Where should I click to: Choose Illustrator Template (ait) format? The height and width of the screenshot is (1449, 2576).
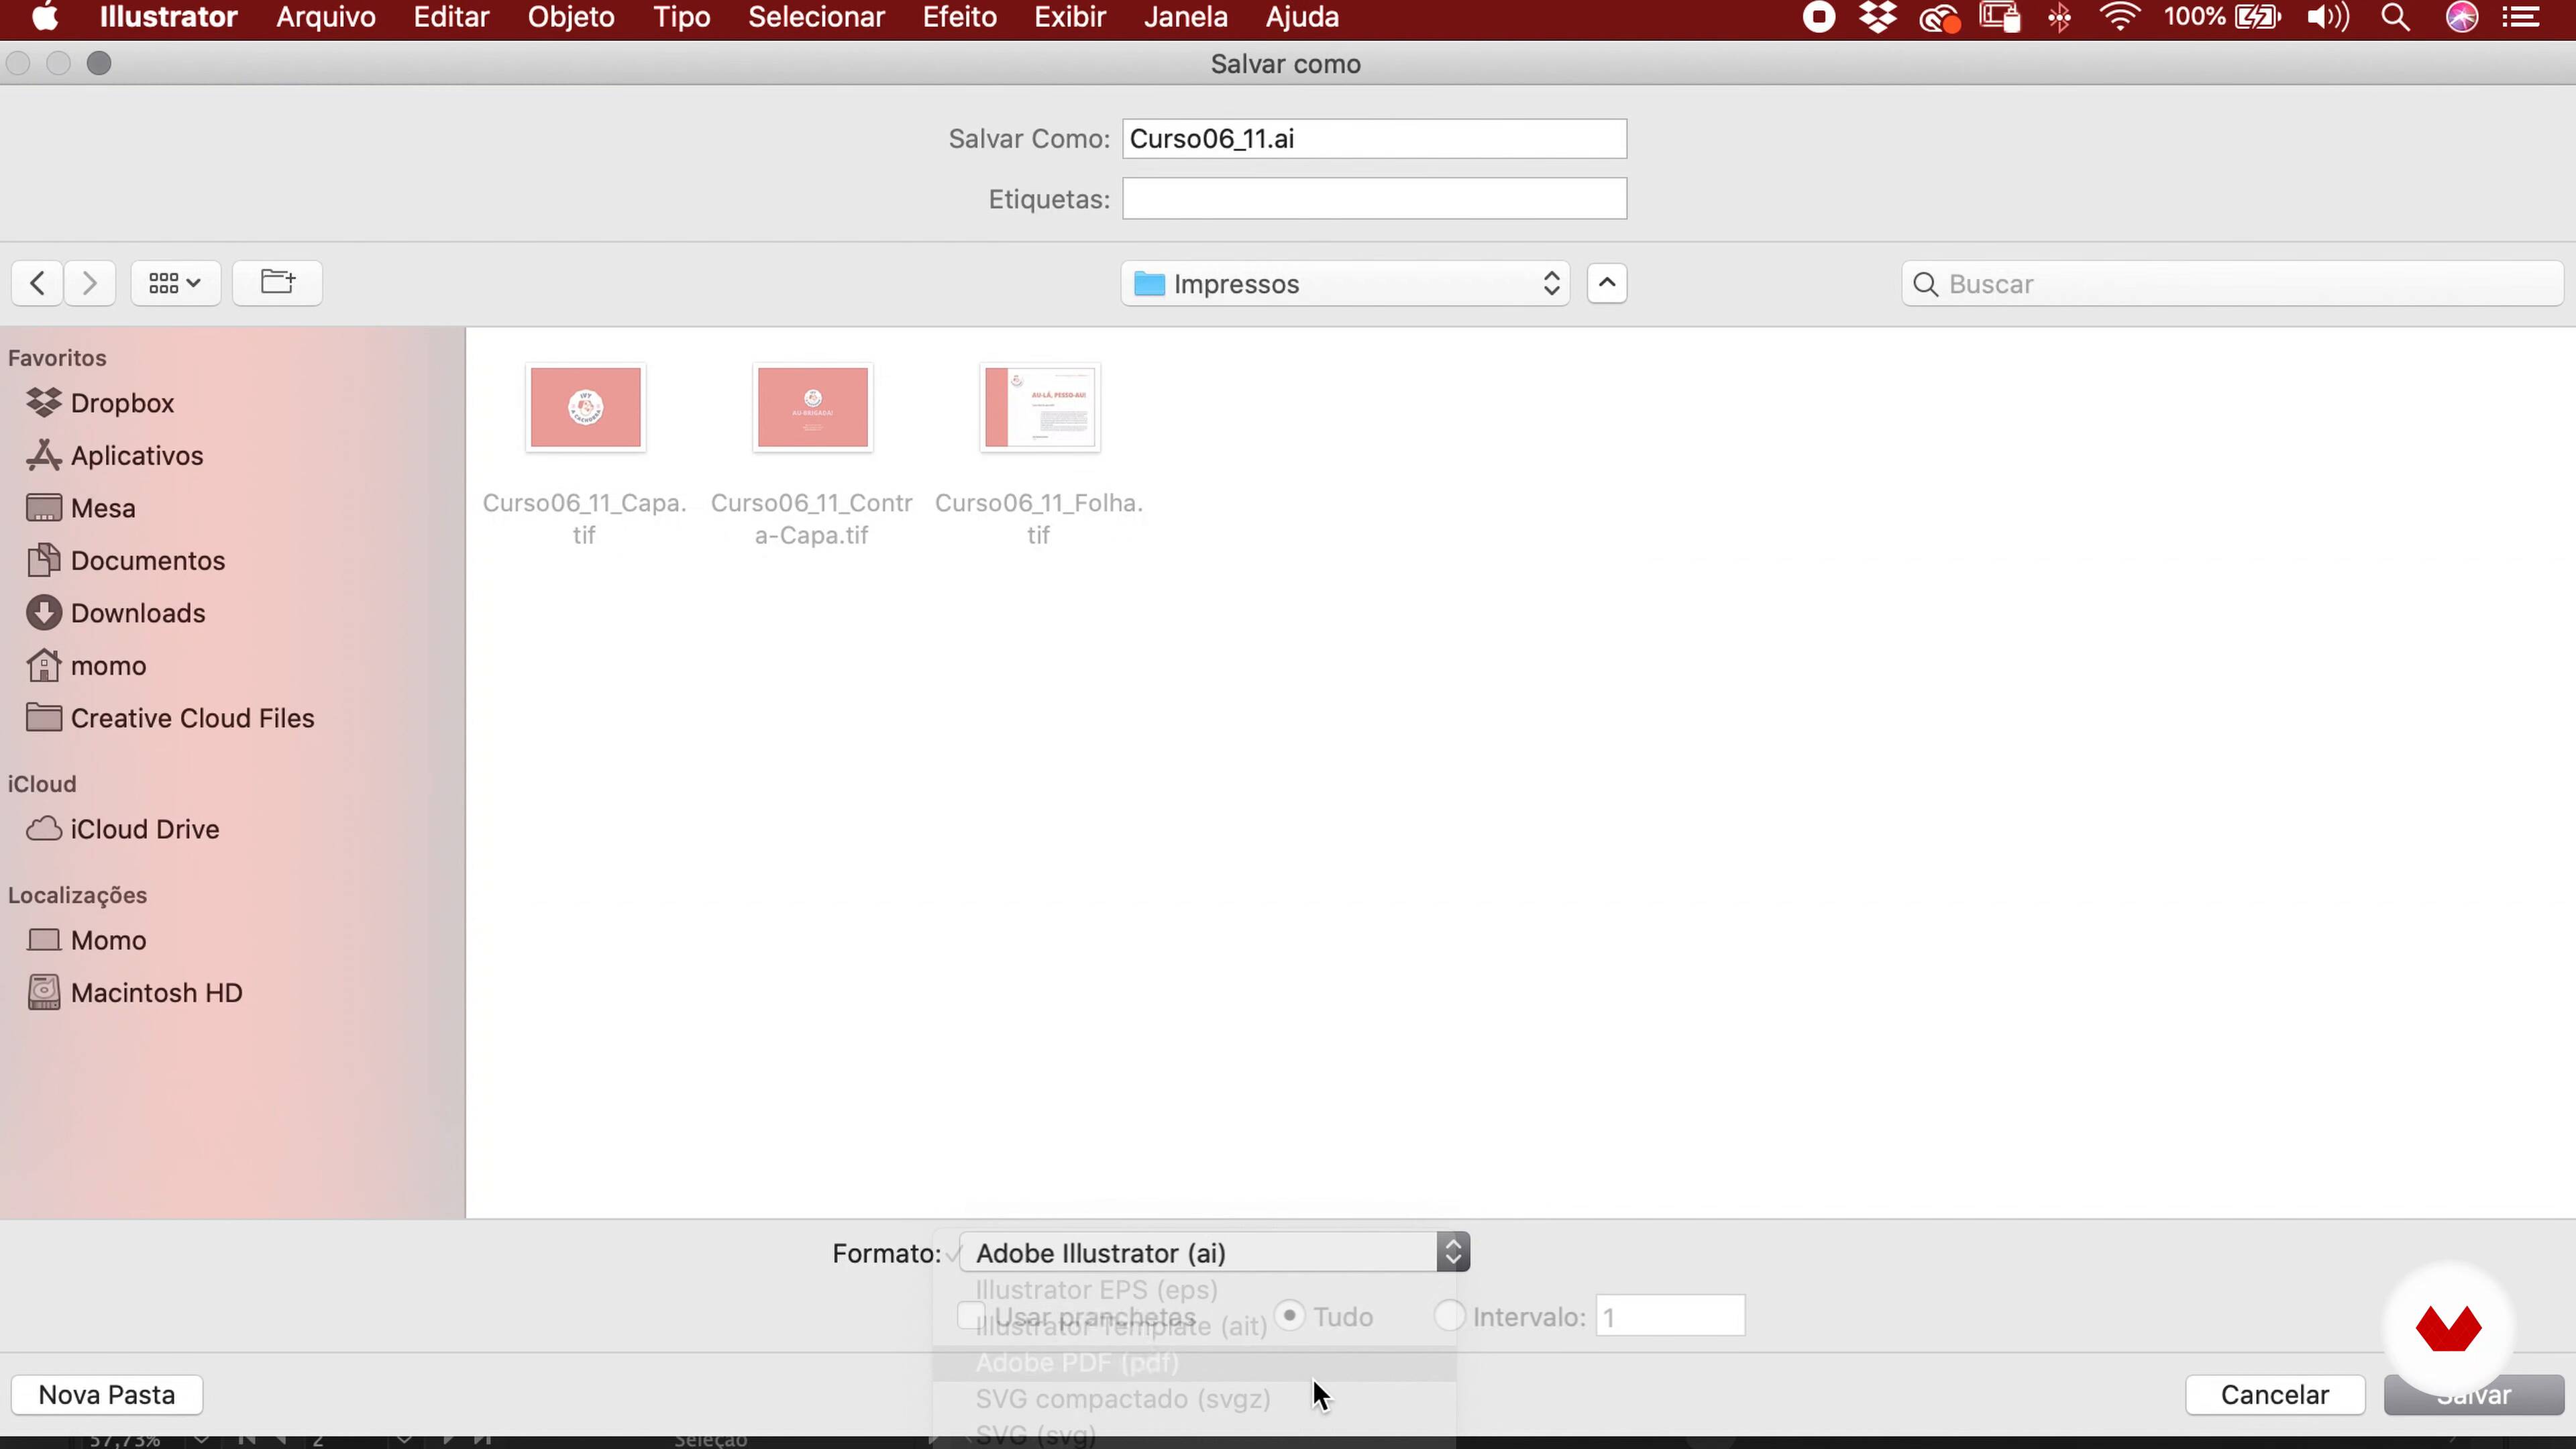(x=1194, y=1327)
